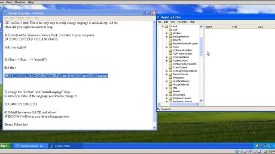Click the Control folder icon
The width and height of the screenshot is (275, 154).
pyautogui.click(x=166, y=27)
